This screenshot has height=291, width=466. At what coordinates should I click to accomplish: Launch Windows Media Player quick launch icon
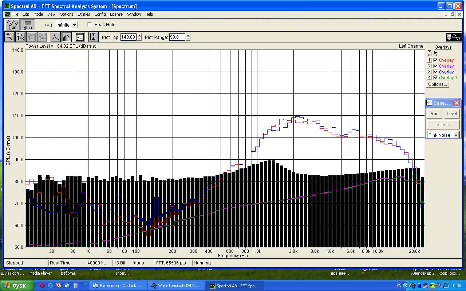[x=59, y=286]
